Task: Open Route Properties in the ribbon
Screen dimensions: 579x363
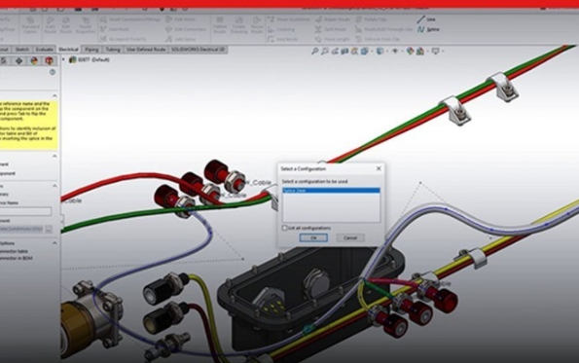Action: pyautogui.click(x=86, y=25)
